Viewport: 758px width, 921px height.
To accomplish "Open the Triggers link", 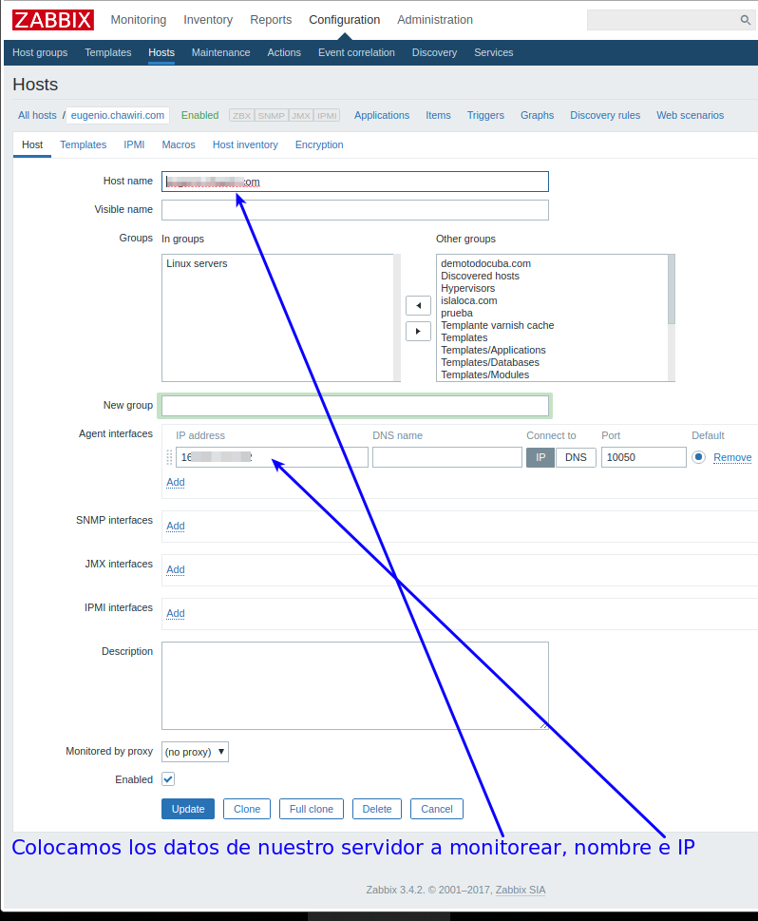I will pyautogui.click(x=485, y=115).
